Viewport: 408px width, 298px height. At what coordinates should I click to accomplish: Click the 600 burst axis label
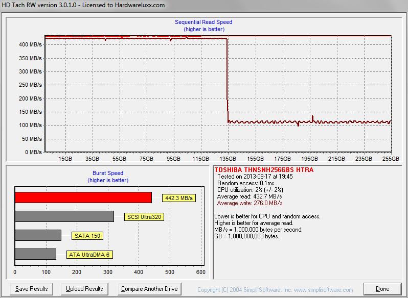coord(200,272)
